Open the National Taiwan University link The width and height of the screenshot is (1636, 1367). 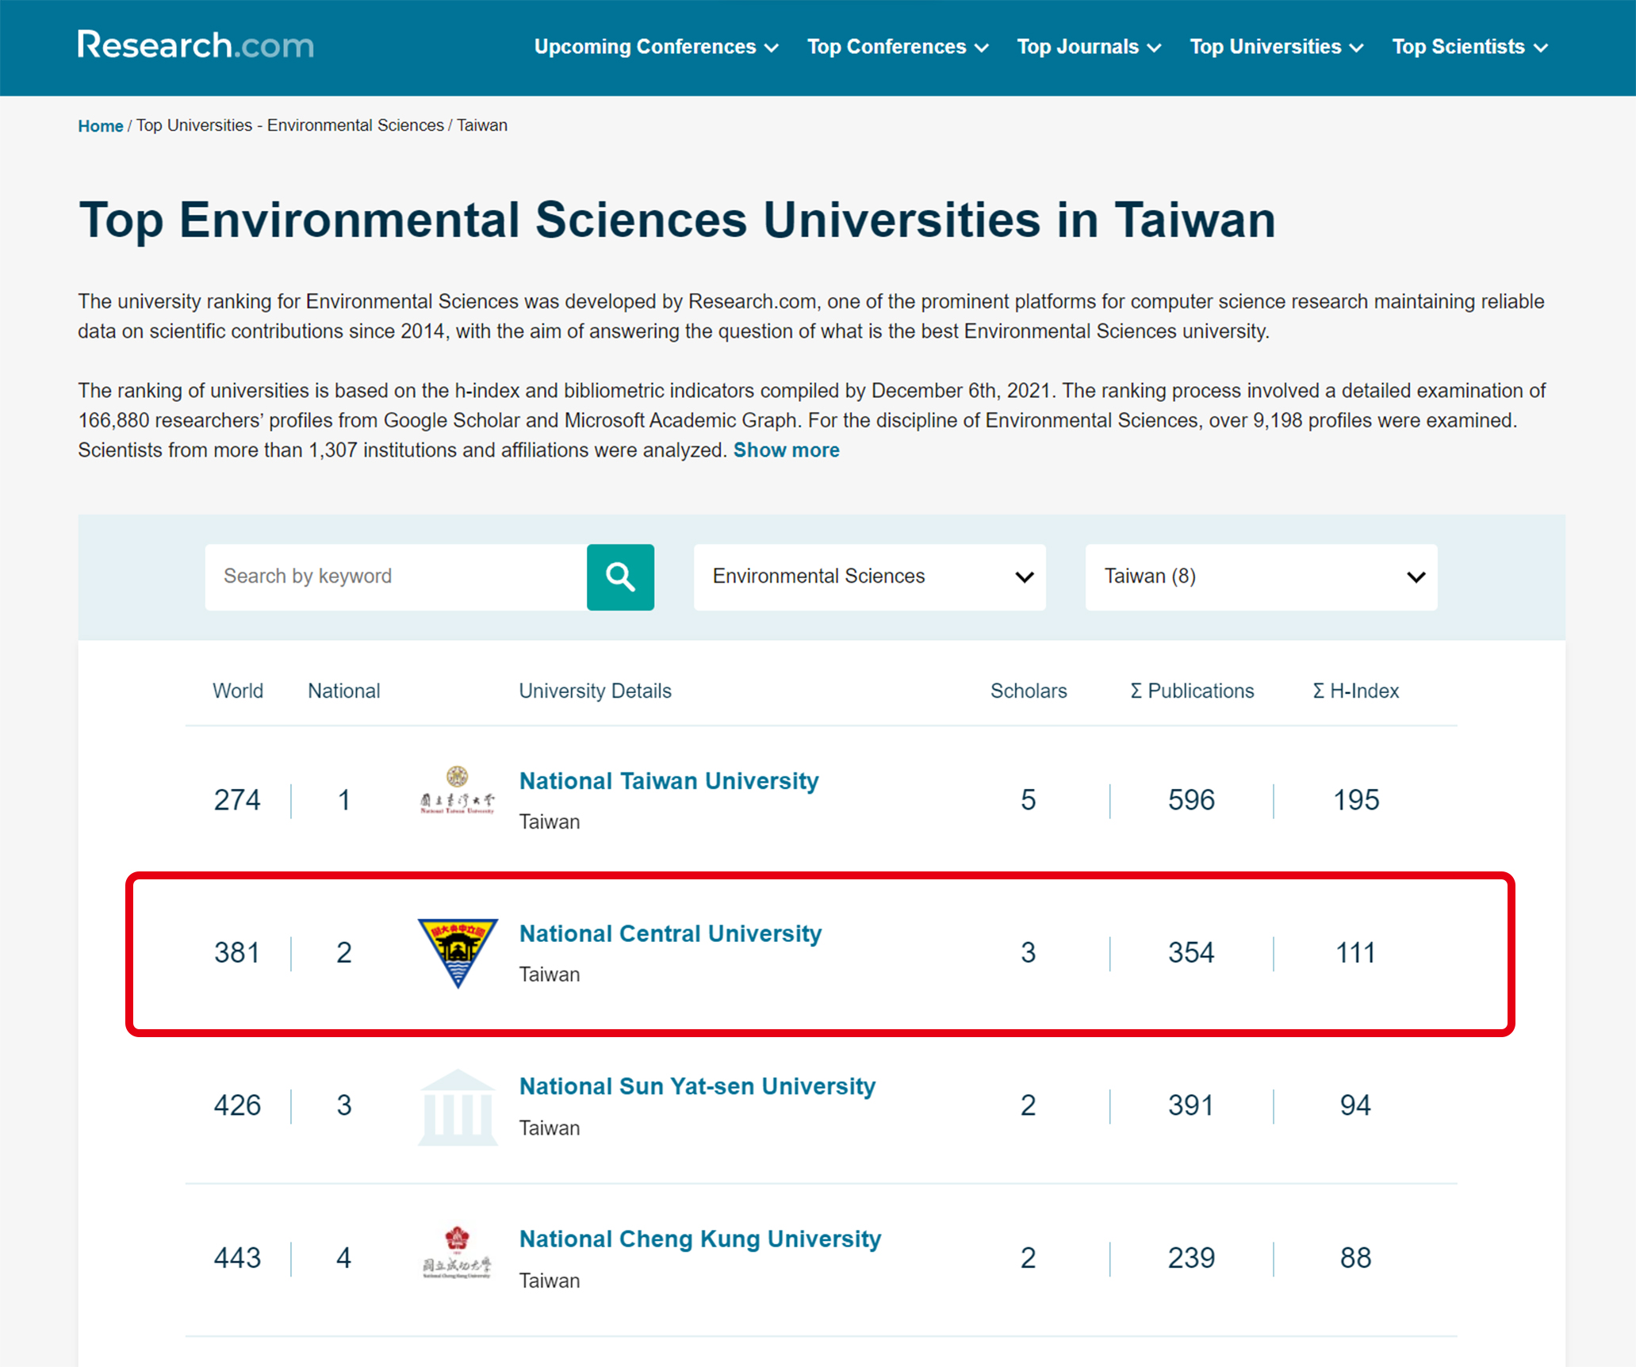(x=669, y=781)
